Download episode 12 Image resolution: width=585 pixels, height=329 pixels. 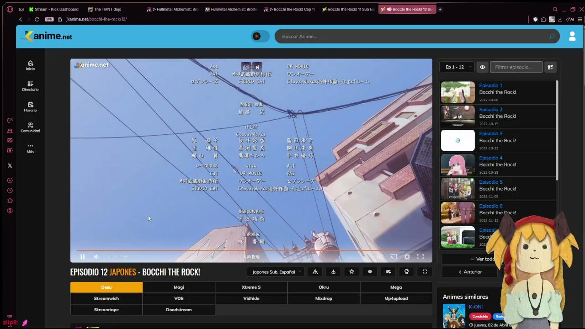pyautogui.click(x=333, y=272)
